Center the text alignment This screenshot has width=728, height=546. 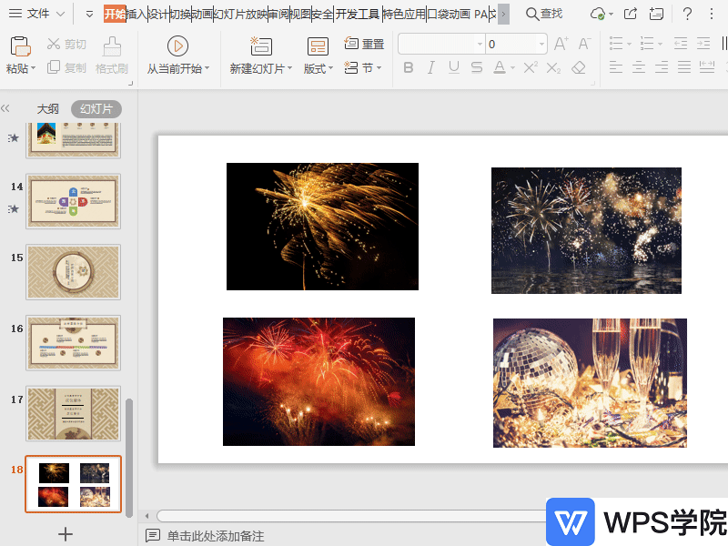tap(639, 67)
